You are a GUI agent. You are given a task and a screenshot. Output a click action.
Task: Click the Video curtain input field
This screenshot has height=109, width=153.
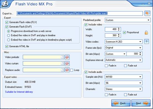[x=43, y=64]
